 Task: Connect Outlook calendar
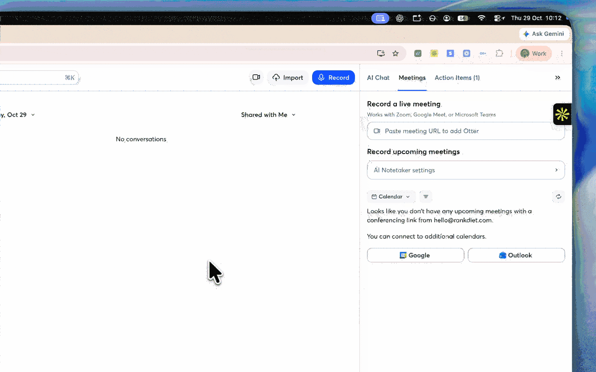point(516,255)
